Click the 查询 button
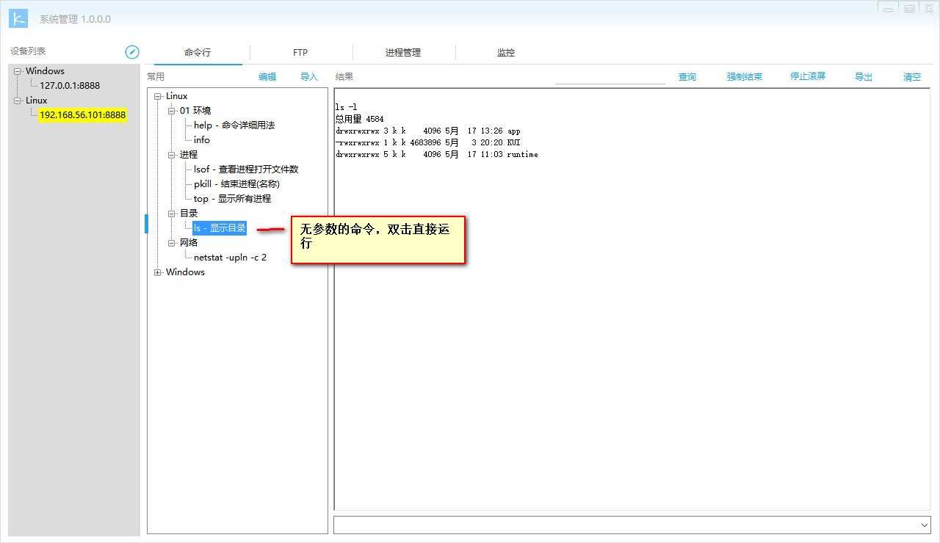 687,76
